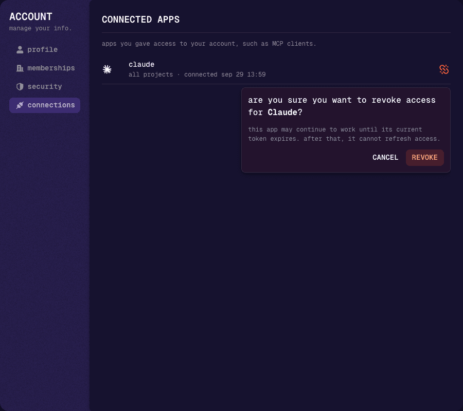Click the 'are you sure you want to revoke' question
The width and height of the screenshot is (463, 411).
pyautogui.click(x=342, y=106)
